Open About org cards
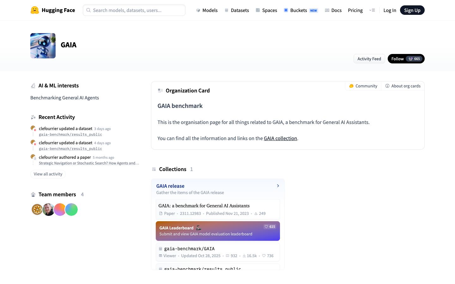This screenshot has width=455, height=284. (403, 86)
